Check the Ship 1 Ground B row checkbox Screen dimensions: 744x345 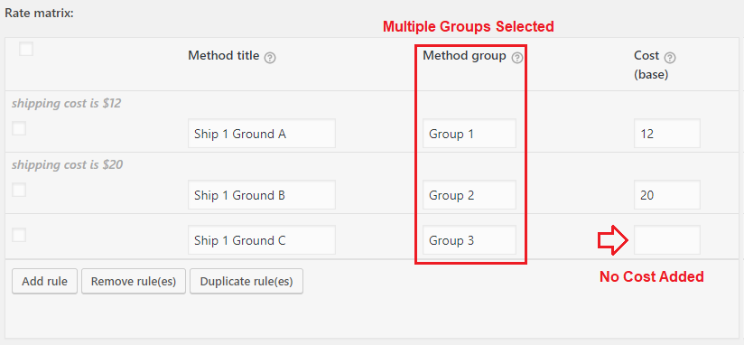click(x=19, y=190)
